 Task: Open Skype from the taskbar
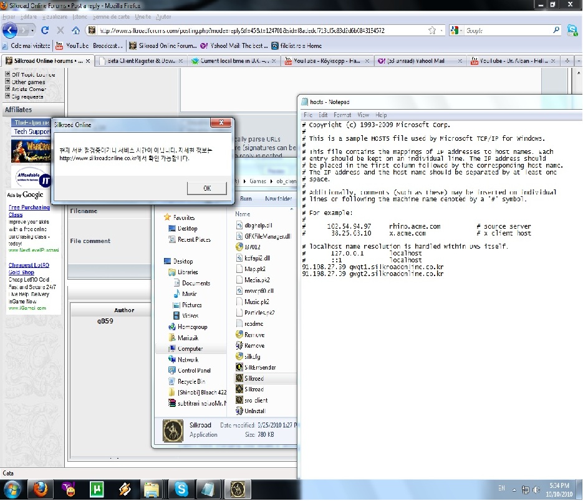(181, 489)
